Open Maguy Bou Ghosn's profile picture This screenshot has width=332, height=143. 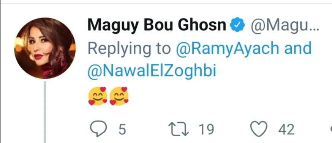[x=45, y=48]
